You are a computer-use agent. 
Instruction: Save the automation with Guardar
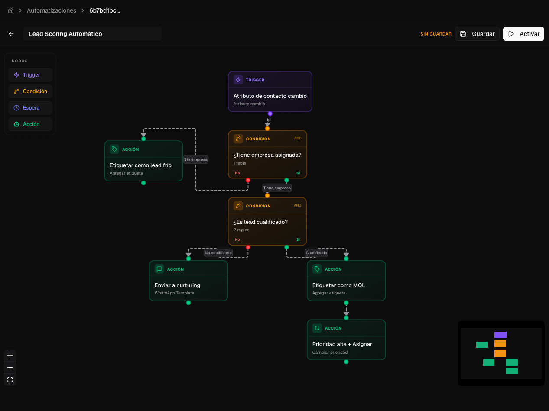pyautogui.click(x=477, y=33)
